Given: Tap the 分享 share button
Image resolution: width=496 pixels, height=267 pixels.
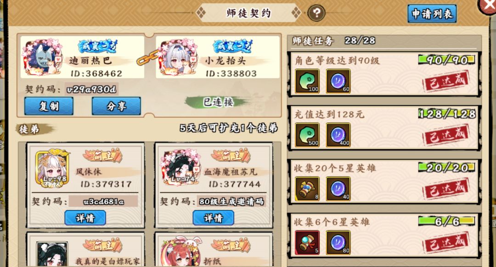Looking at the screenshot, I should tap(116, 106).
